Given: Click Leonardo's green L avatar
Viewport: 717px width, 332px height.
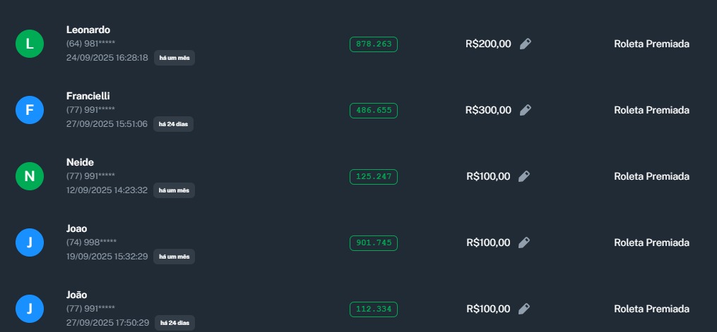Looking at the screenshot, I should (x=30, y=44).
